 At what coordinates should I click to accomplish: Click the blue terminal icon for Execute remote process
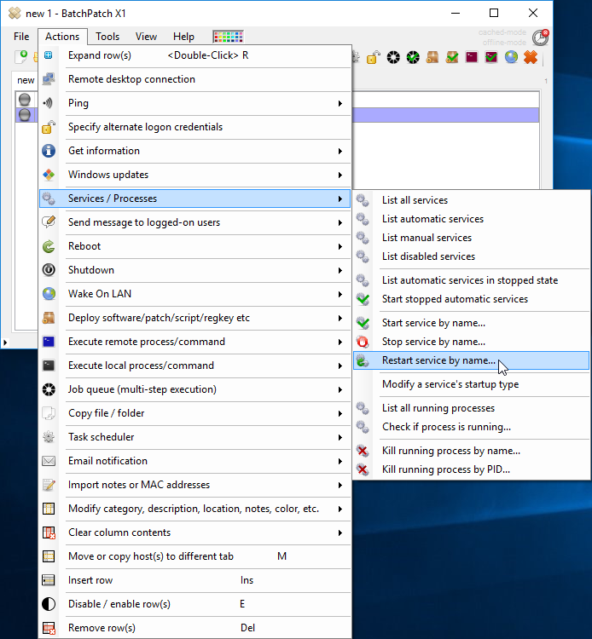49,342
